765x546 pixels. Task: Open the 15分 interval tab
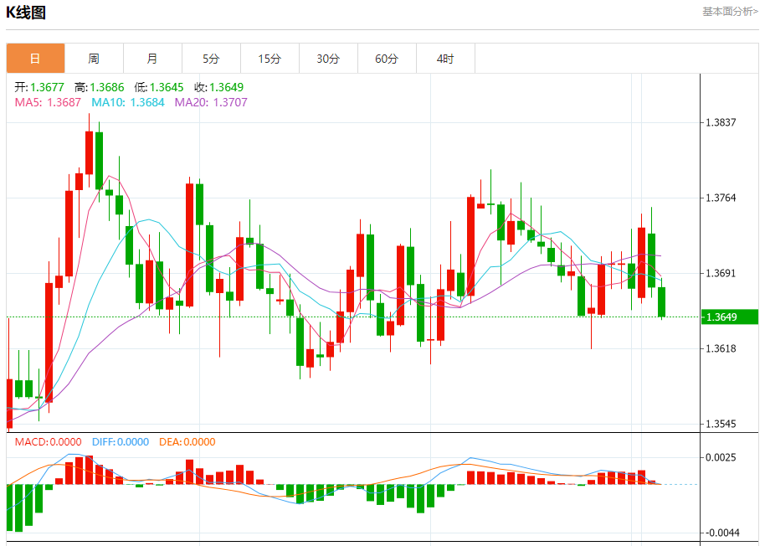270,59
